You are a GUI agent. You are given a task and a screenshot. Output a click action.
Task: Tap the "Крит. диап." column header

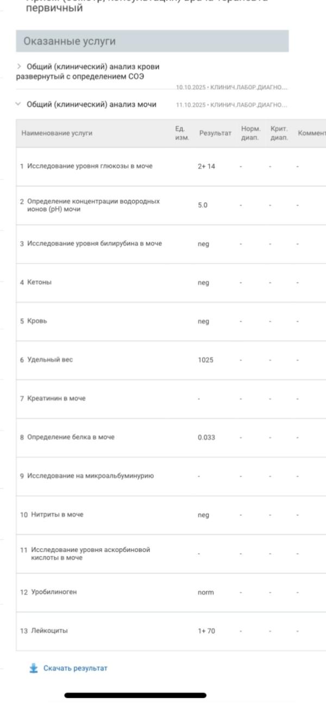[x=279, y=133]
